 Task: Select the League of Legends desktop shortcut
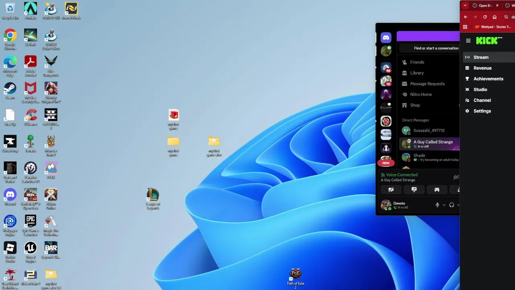(153, 199)
